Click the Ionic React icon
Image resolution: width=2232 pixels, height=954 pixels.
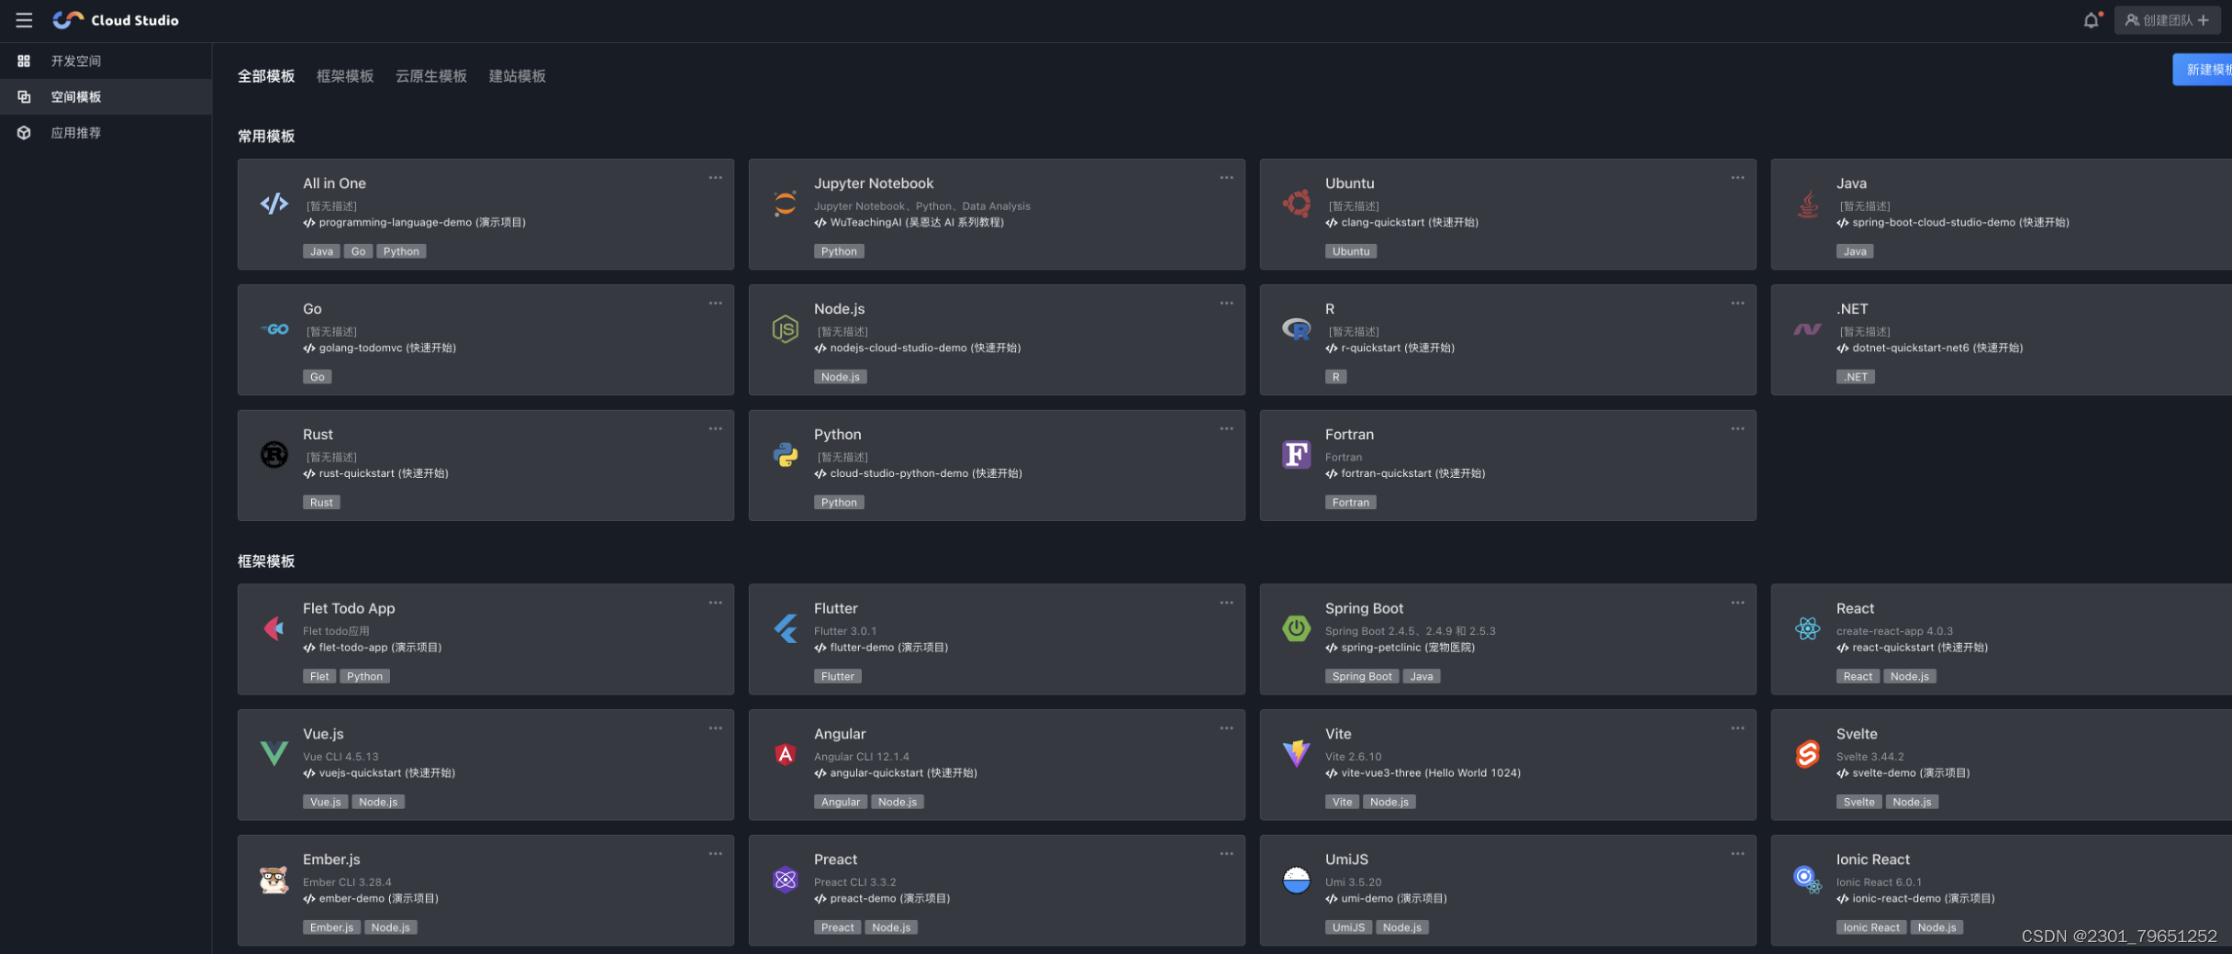click(1808, 880)
